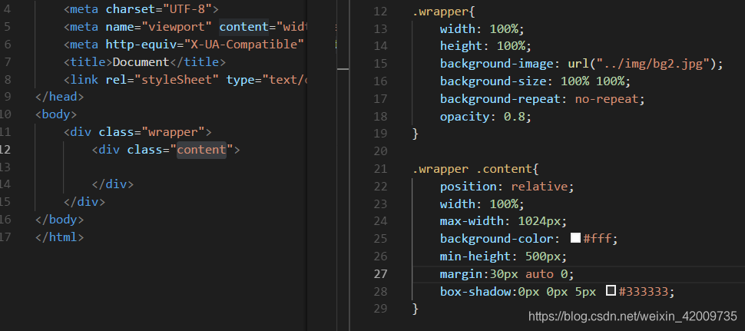Click the #fff hex text
This screenshot has width=745, height=331.
597,239
